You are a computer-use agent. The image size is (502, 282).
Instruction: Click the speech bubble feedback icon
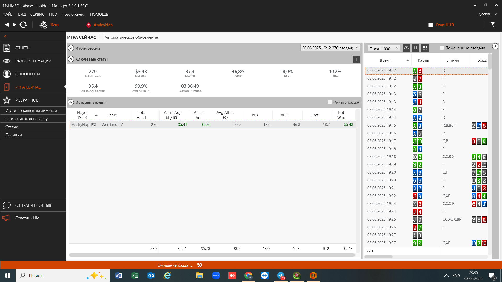(x=7, y=205)
